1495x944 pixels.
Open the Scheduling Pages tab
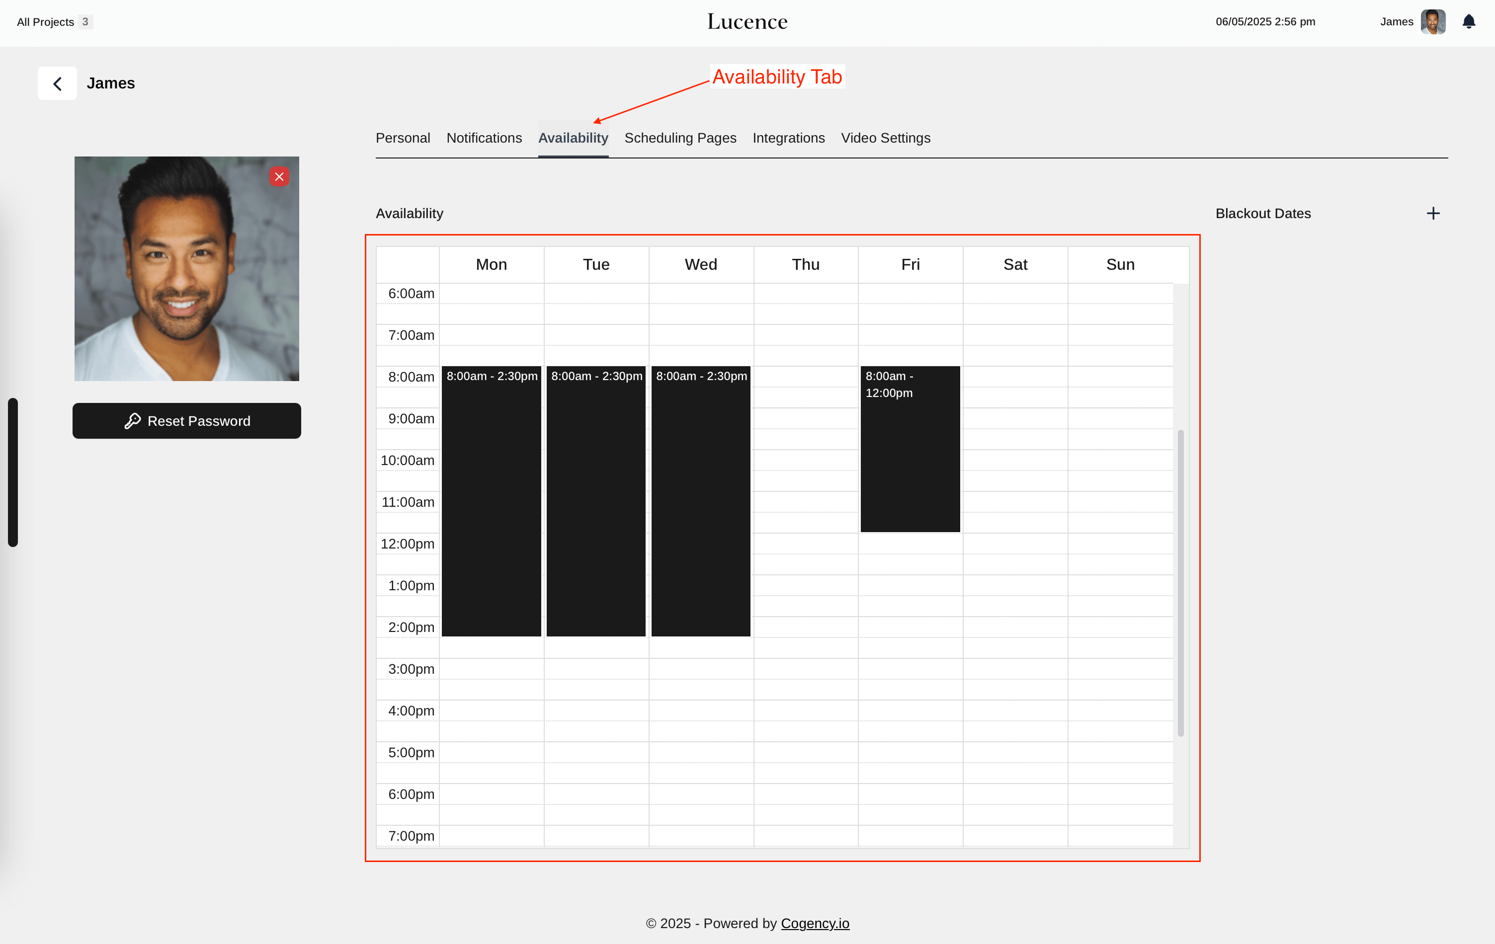pos(680,138)
